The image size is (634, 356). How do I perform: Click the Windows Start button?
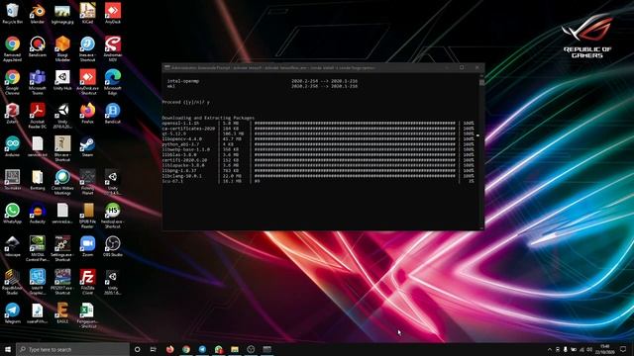click(8, 349)
